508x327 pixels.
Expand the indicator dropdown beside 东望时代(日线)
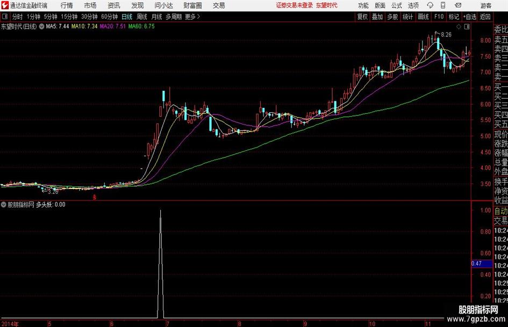pyautogui.click(x=41, y=26)
